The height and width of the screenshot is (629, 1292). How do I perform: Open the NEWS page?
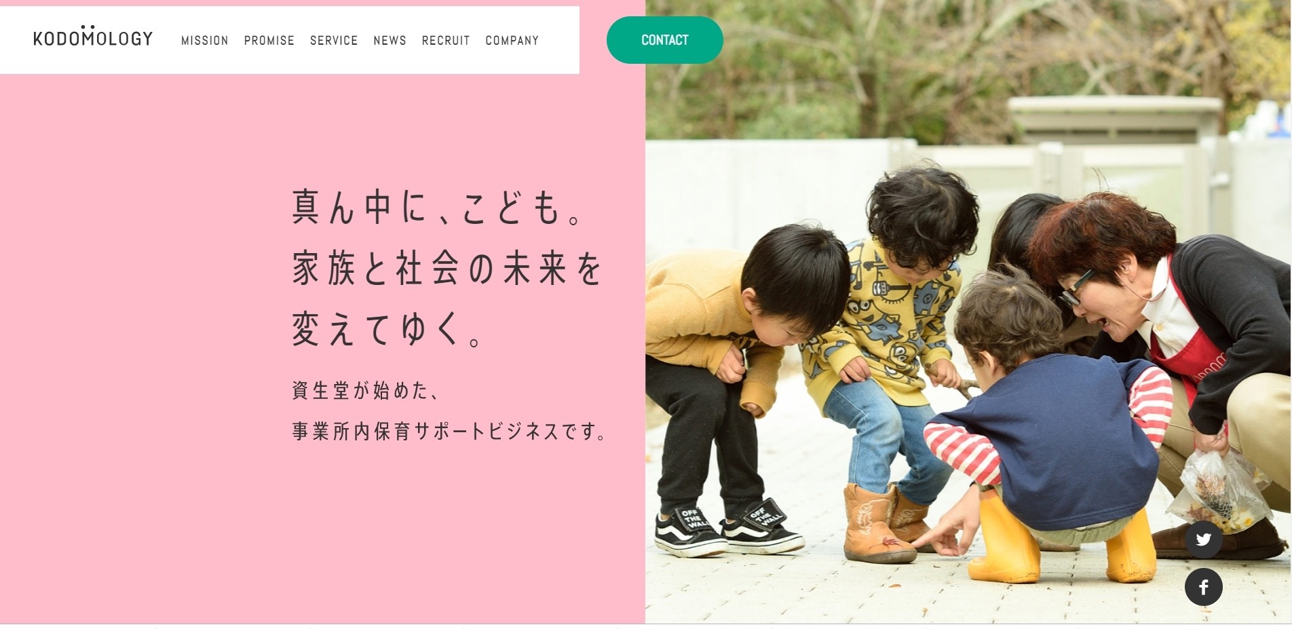click(389, 41)
